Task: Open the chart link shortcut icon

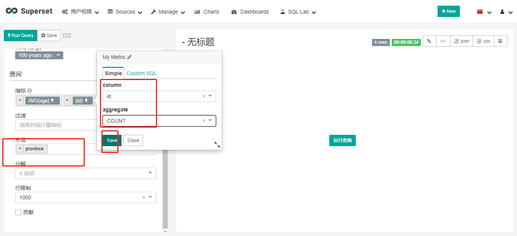Action: point(429,41)
